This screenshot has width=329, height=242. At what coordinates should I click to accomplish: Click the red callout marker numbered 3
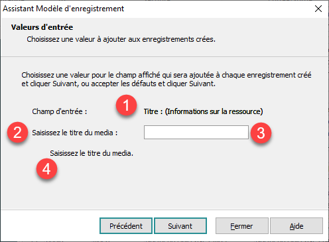click(x=261, y=133)
